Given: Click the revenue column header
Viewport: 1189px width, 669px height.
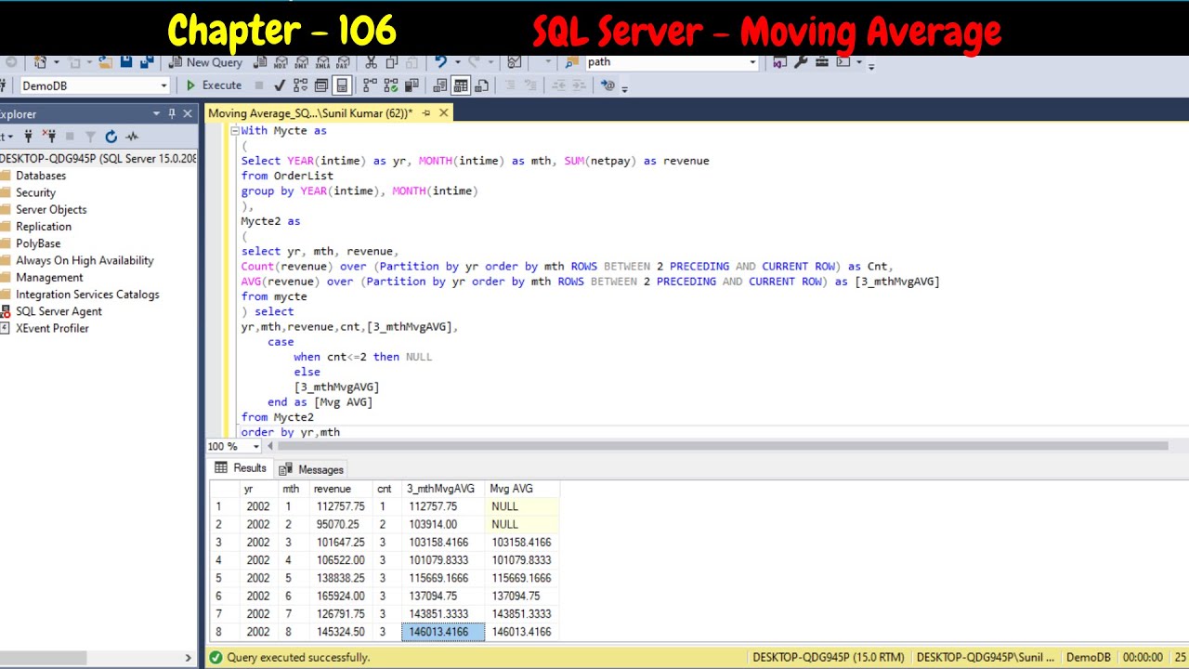Looking at the screenshot, I should click(340, 489).
